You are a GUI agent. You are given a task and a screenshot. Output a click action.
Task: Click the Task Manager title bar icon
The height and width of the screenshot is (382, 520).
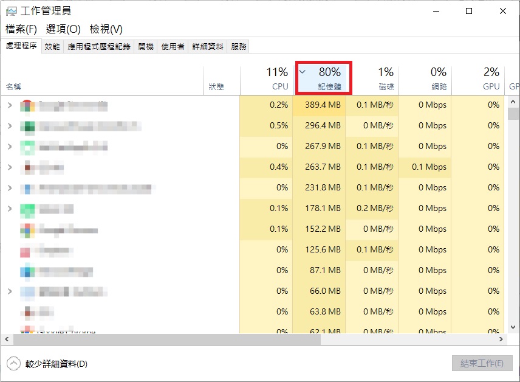12,12
